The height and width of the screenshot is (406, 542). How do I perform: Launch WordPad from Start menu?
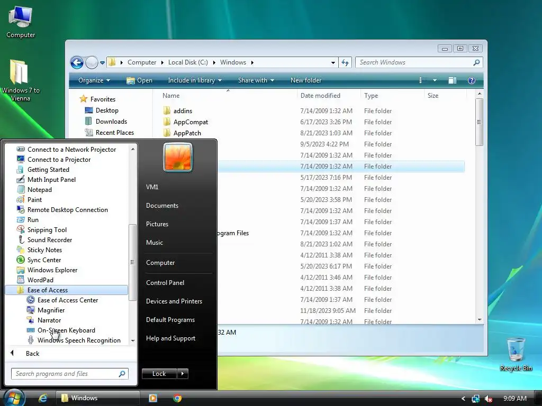(40, 280)
